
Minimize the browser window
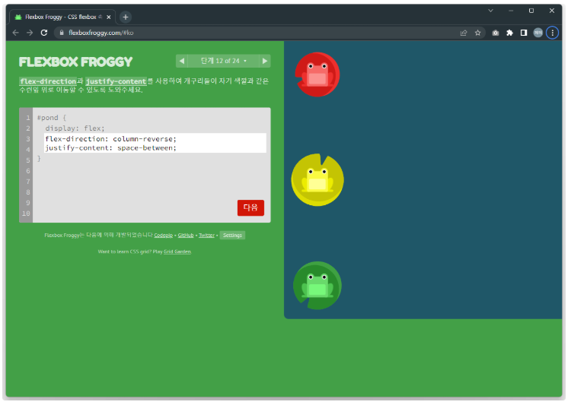[x=511, y=11]
